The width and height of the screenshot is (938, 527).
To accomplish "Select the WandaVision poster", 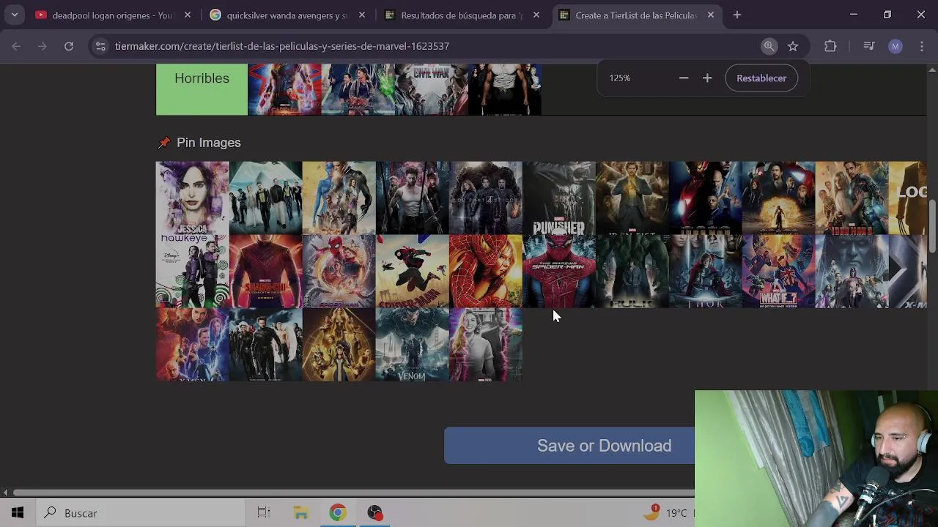I will 486,344.
